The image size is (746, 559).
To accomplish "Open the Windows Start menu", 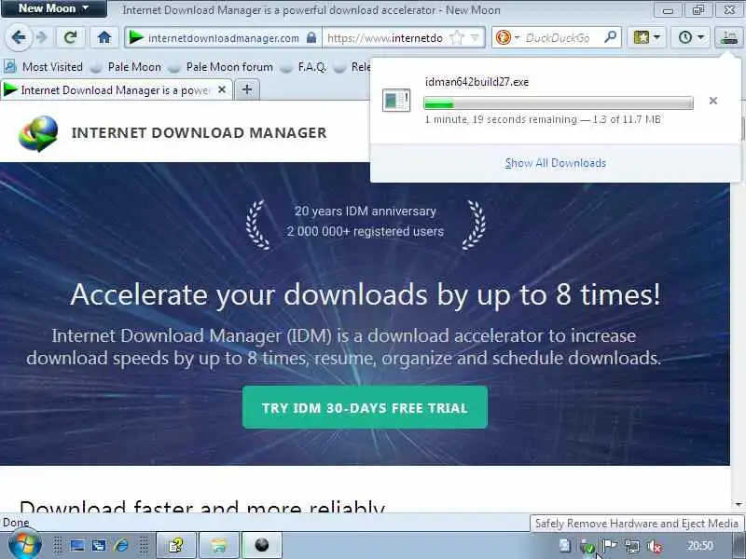I will pos(25,545).
